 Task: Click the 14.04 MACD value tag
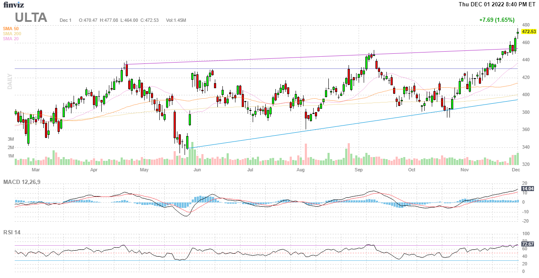click(x=528, y=189)
